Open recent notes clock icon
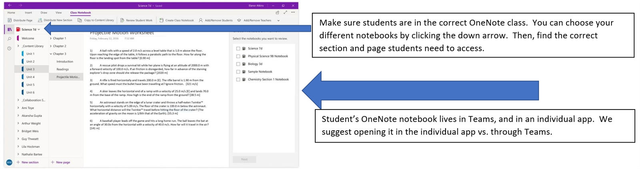This screenshot has height=169, width=640. (x=9, y=48)
